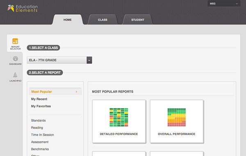Switch to the Student tab
This screenshot has width=246, height=156.
[x=138, y=20]
